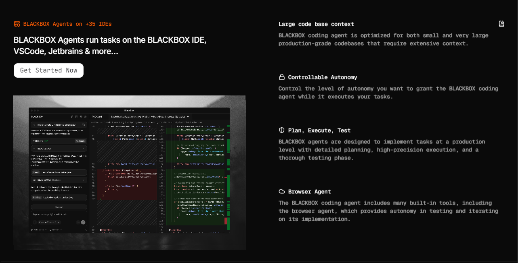The width and height of the screenshot is (518, 263).
Task: Click the message input field in the chat panel
Action: pyautogui.click(x=59, y=214)
